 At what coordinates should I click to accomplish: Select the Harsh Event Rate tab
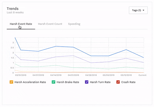(x=21, y=24)
